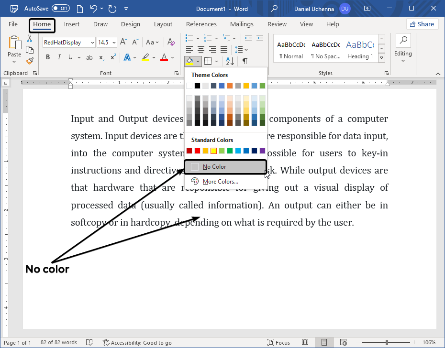Screen dimensions: 445x348
Task: Open the font size dropdown
Action: [x=113, y=43]
